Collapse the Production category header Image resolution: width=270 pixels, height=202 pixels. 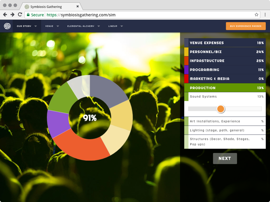225,88
